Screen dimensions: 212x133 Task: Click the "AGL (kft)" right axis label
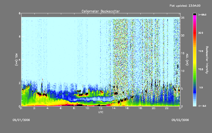pyautogui.click(x=187, y=60)
